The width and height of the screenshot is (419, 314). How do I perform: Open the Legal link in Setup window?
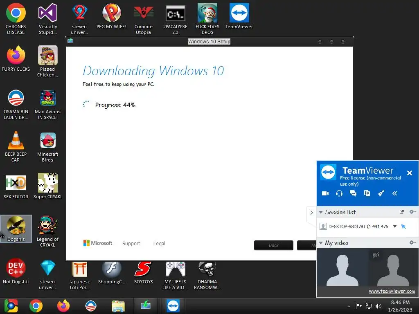[159, 244]
